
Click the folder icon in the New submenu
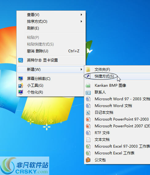click(88, 70)
